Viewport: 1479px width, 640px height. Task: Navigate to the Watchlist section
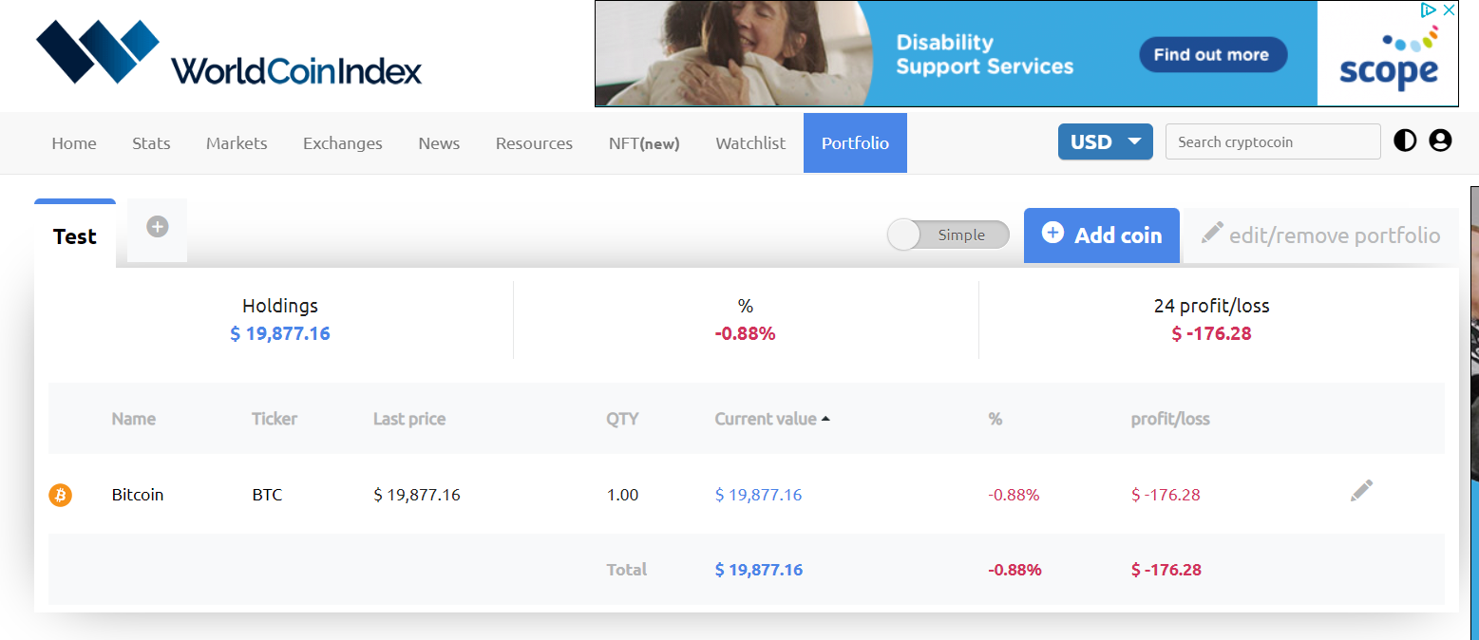tap(749, 142)
